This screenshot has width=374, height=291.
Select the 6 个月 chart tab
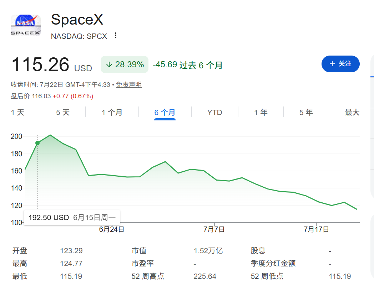point(165,113)
